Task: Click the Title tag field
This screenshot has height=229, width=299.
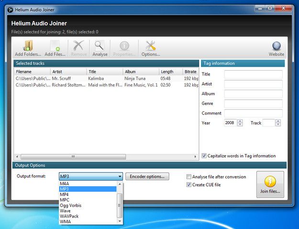Action: tap(253, 74)
